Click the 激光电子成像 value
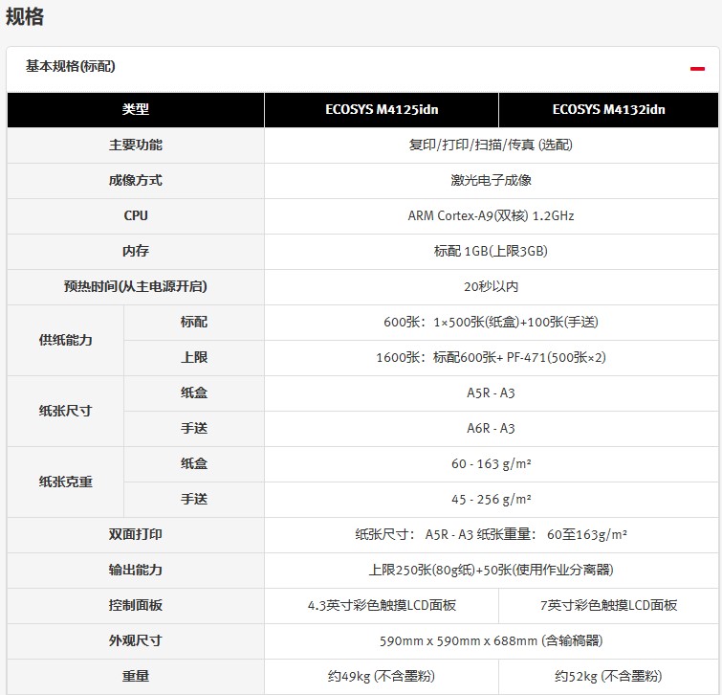The height and width of the screenshot is (695, 722). click(491, 180)
